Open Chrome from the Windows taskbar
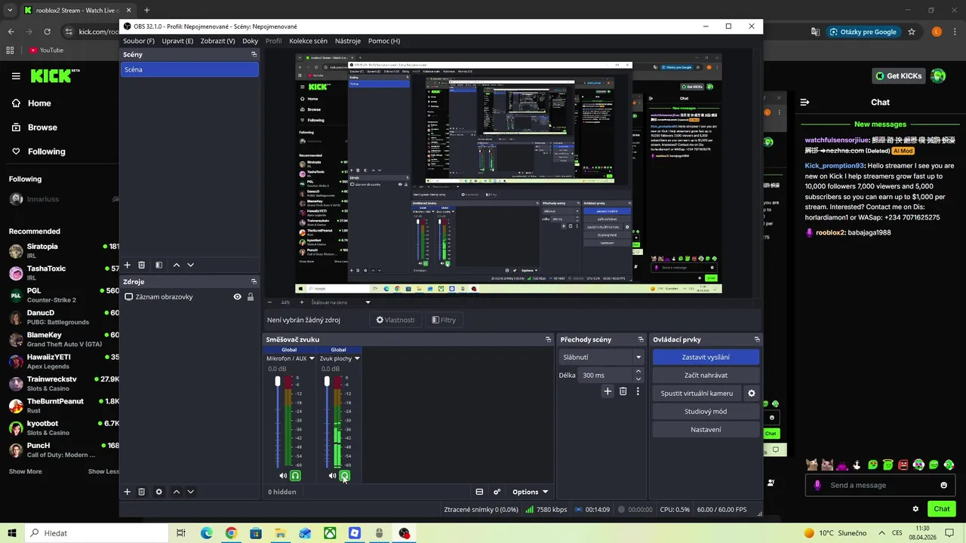966x543 pixels. tap(231, 533)
